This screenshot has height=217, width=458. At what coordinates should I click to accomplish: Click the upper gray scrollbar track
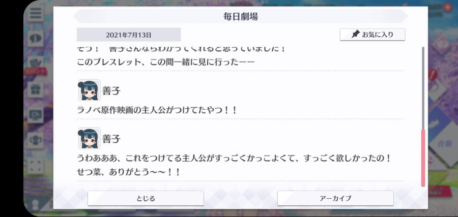coord(423,88)
